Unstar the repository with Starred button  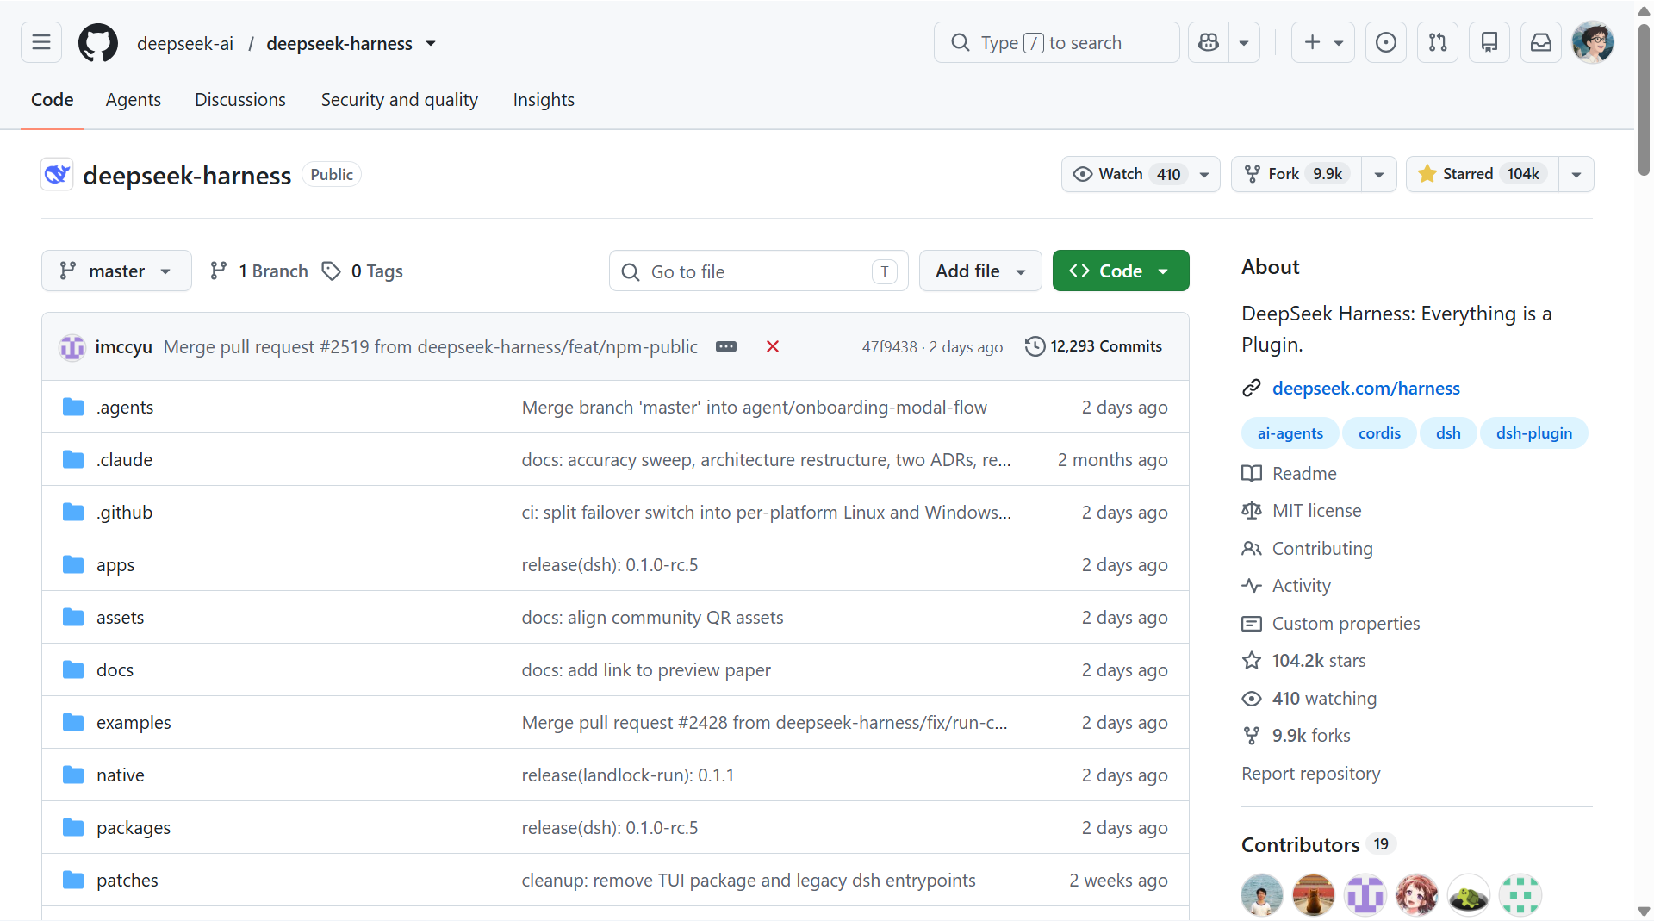click(1483, 174)
